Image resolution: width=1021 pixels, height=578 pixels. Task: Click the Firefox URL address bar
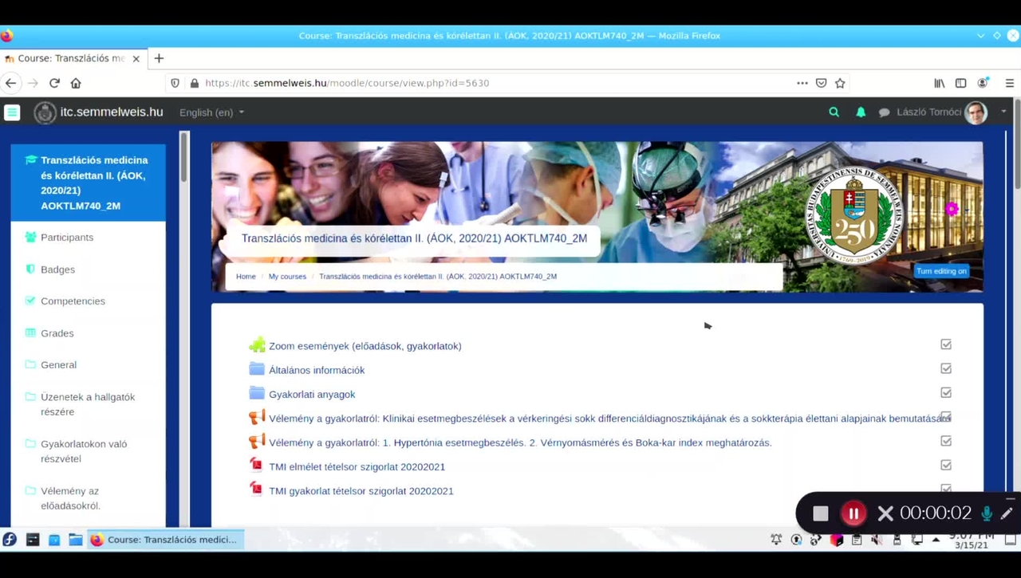point(479,83)
